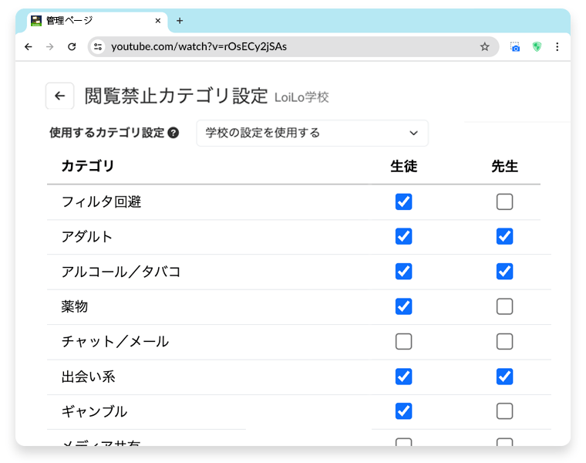586x463 pixels.
Task: Check 先生 checkbox for ギャンブル
Action: click(504, 411)
